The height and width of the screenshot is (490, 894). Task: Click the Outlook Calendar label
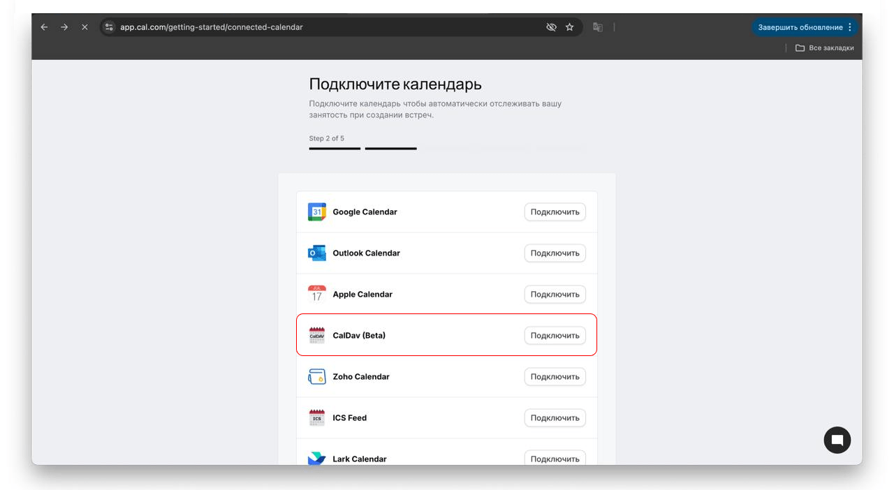tap(367, 253)
